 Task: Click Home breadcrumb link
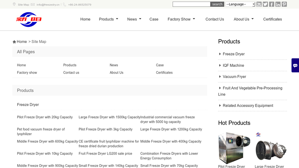pos(22,41)
